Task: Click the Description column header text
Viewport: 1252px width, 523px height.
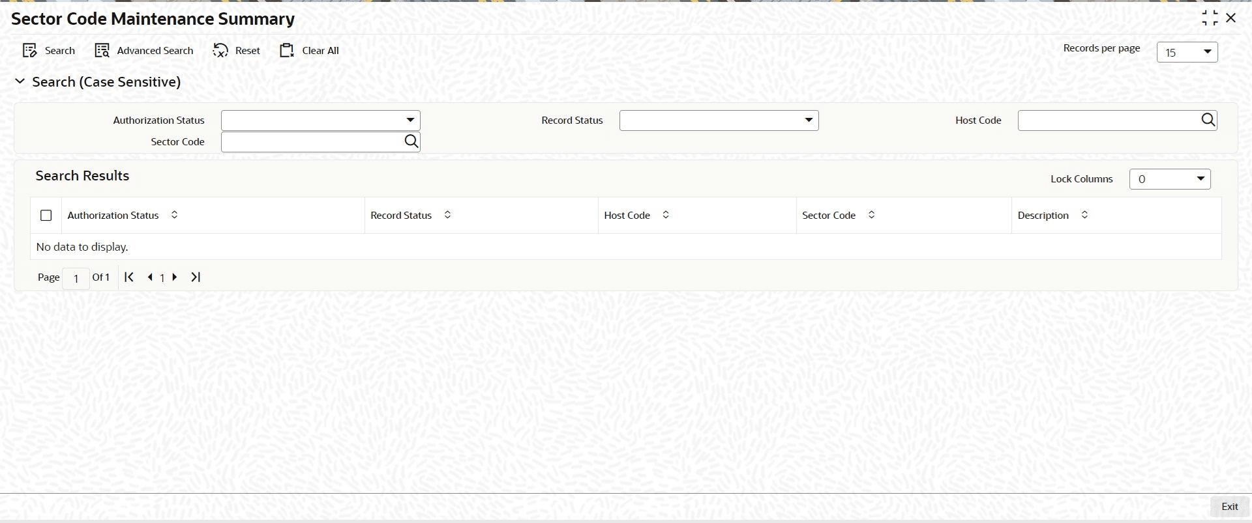Action: pos(1043,216)
